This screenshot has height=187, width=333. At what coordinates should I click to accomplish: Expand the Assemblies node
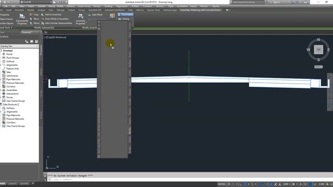tap(1, 90)
